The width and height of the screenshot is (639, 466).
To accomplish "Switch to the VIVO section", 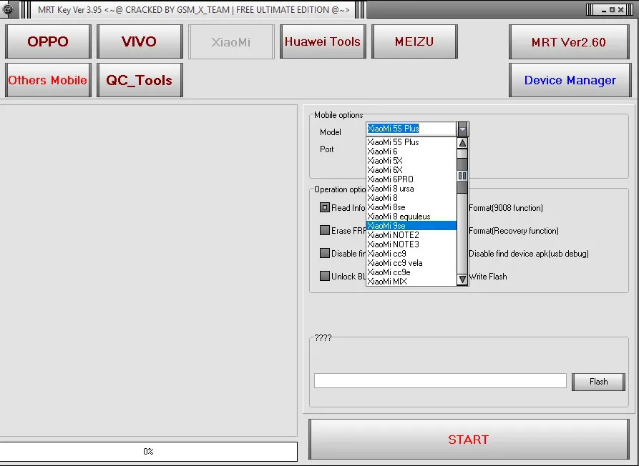I will (140, 41).
